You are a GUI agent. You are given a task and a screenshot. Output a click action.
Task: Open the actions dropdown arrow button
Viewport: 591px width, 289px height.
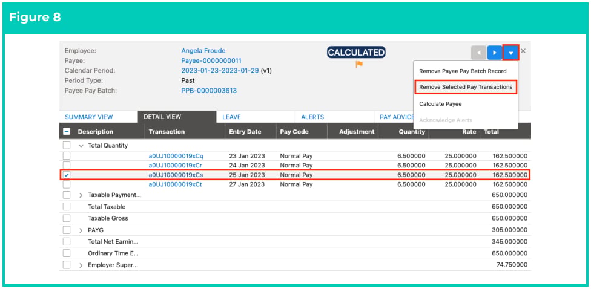[x=510, y=53]
